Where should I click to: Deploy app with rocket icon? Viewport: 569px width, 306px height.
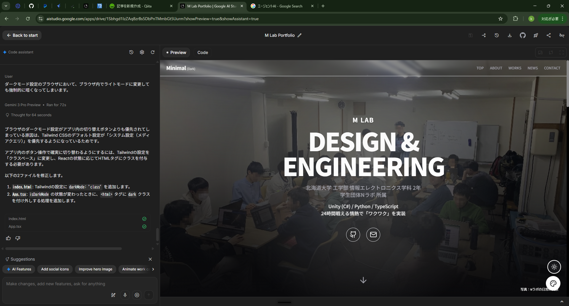pos(536,35)
